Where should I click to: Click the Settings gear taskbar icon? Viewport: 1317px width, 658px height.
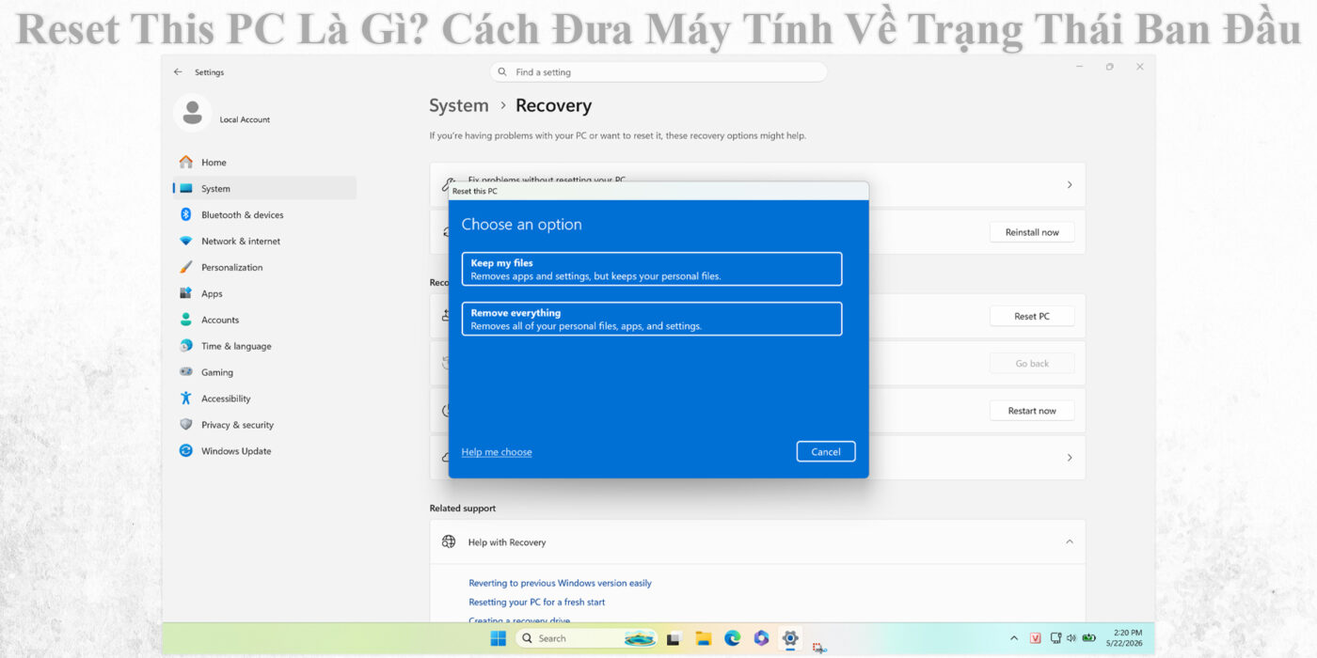[790, 638]
